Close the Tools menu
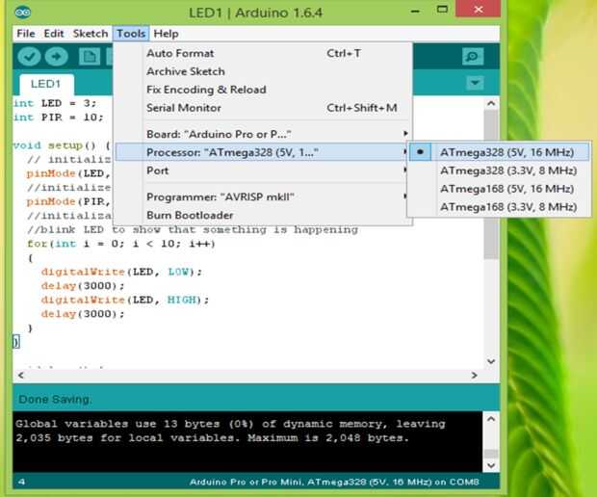This screenshot has width=597, height=497. point(131,34)
